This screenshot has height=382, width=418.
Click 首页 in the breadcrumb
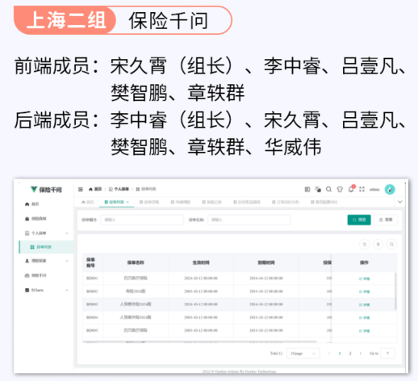click(95, 189)
